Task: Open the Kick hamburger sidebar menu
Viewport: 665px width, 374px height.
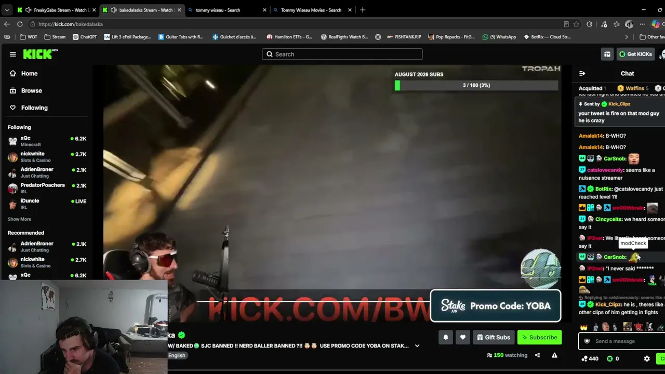Action: 12,54
